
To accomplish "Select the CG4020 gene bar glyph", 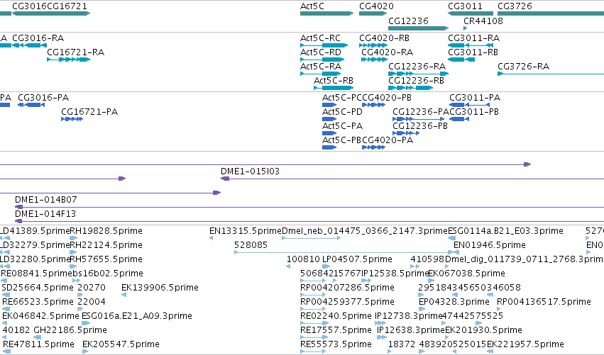I will 373,13.
